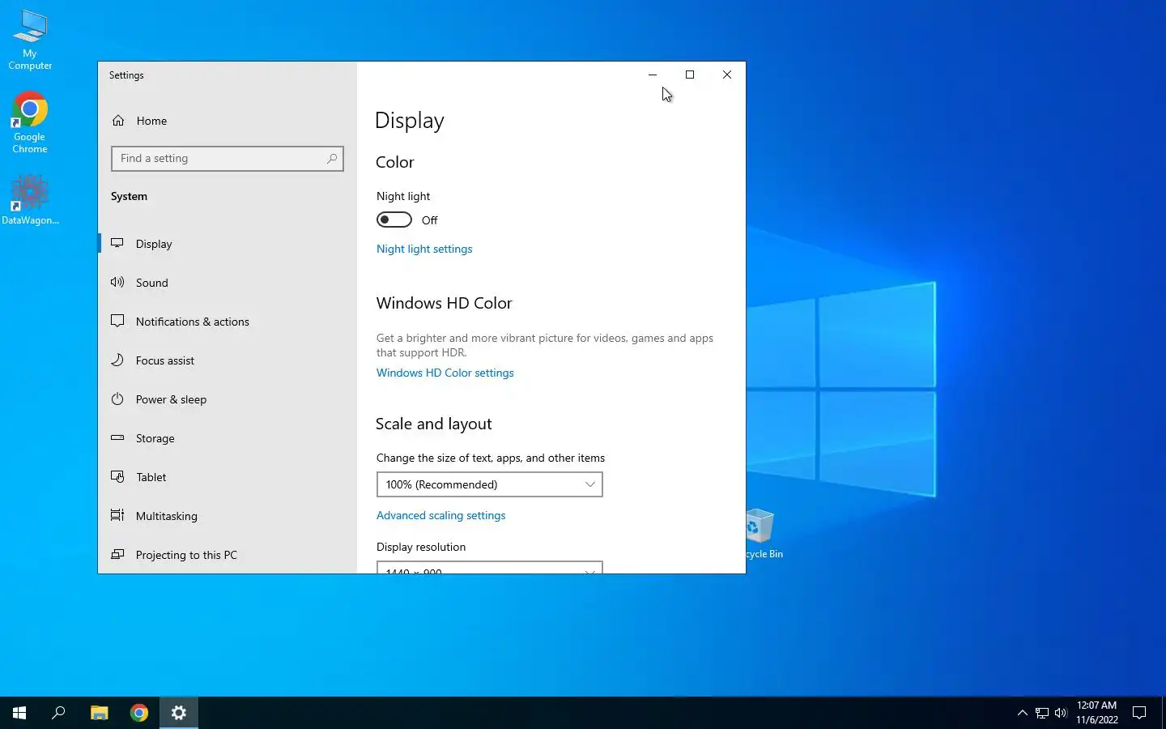1166x729 pixels.
Task: Open Focus assist settings page
Action: click(228, 360)
